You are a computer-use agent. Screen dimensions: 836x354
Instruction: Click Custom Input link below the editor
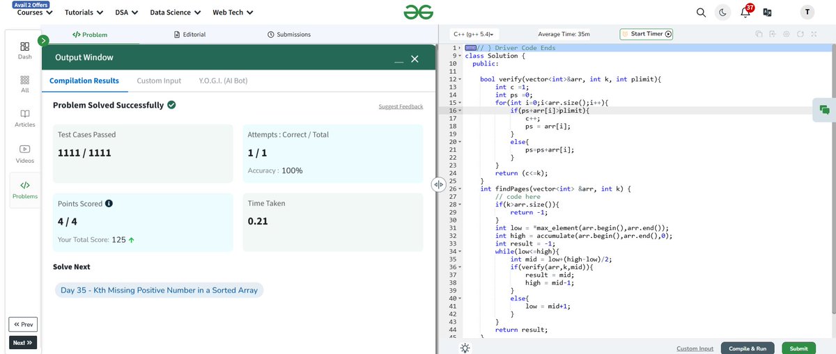point(695,348)
